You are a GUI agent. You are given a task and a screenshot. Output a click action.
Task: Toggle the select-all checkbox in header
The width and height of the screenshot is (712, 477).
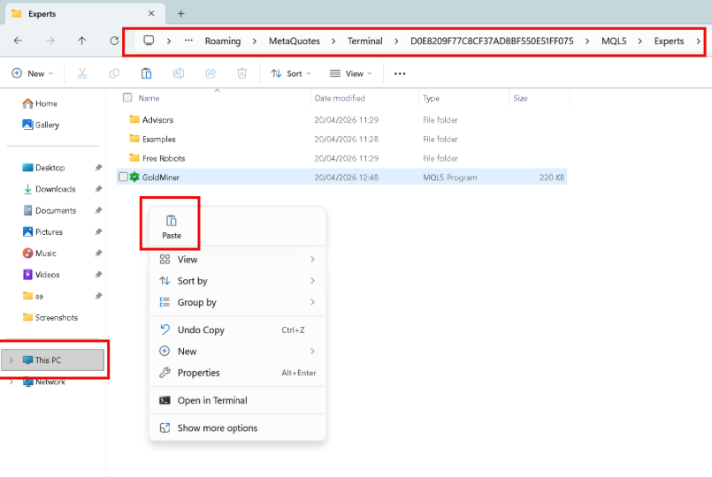[127, 98]
